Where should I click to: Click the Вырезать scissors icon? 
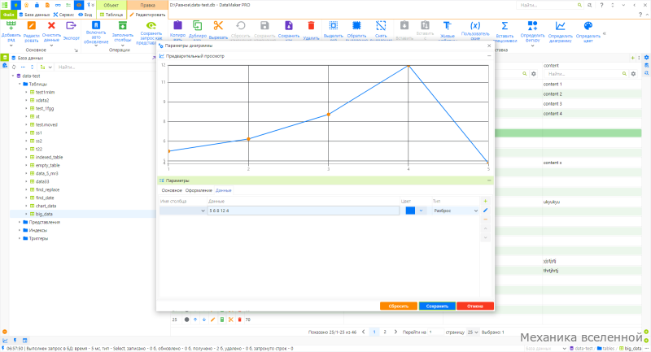(218, 26)
